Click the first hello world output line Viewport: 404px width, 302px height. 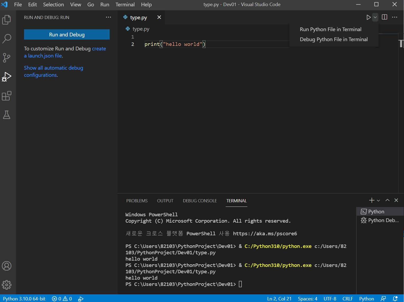[x=141, y=259]
